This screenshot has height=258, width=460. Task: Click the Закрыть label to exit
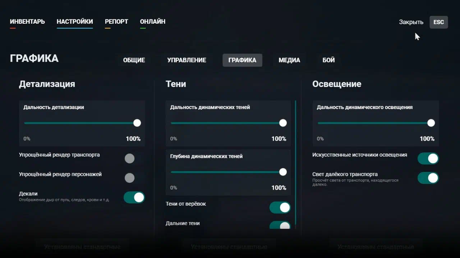click(x=411, y=22)
